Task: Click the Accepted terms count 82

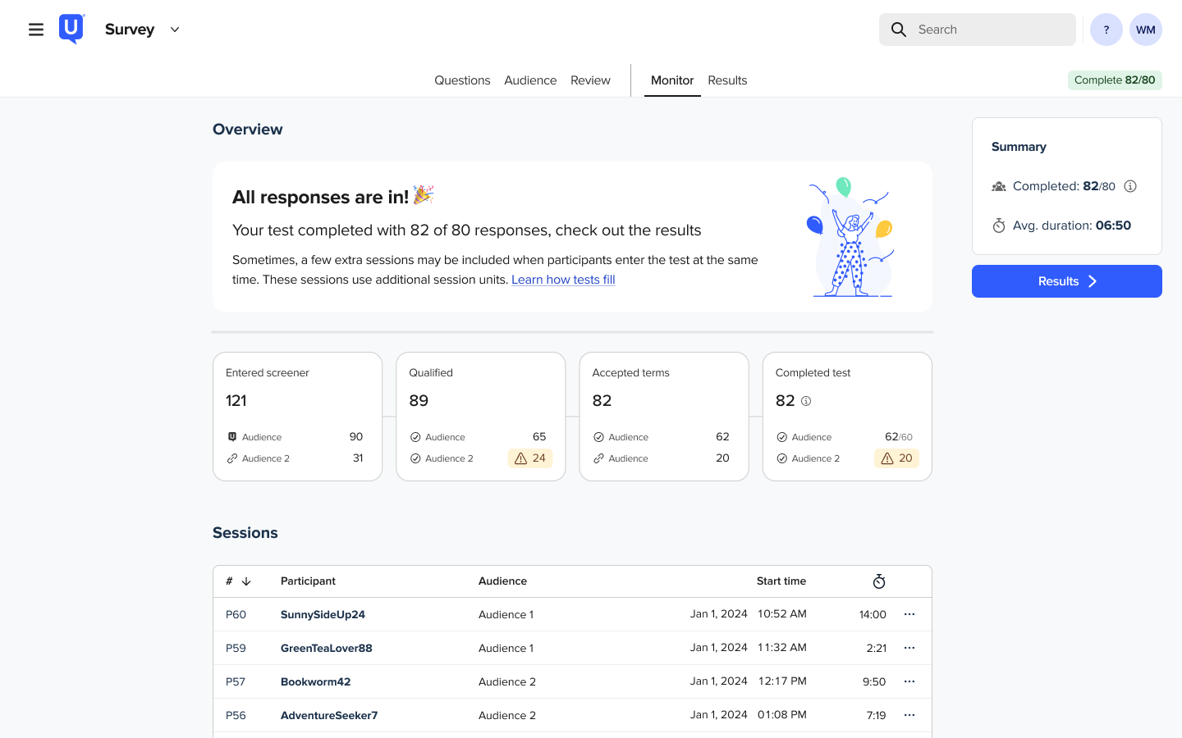Action: tap(602, 401)
